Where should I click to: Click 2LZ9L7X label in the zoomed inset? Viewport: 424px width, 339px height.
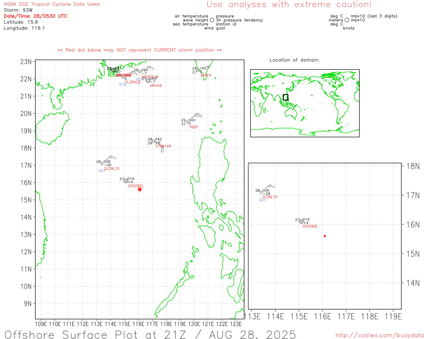pos(270,197)
